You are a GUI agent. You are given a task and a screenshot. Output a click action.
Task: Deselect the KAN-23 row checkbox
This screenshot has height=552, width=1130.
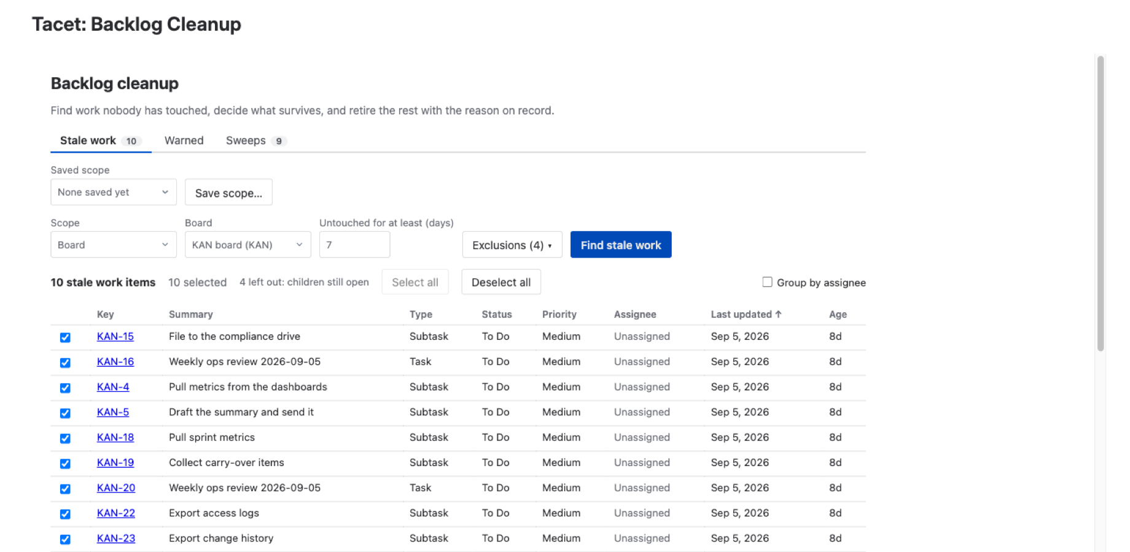pyautogui.click(x=65, y=539)
